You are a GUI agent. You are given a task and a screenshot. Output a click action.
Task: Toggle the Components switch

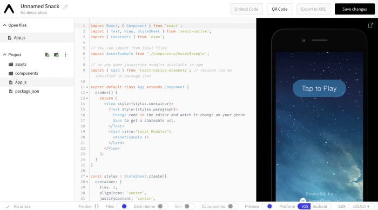pyautogui.click(x=233, y=206)
